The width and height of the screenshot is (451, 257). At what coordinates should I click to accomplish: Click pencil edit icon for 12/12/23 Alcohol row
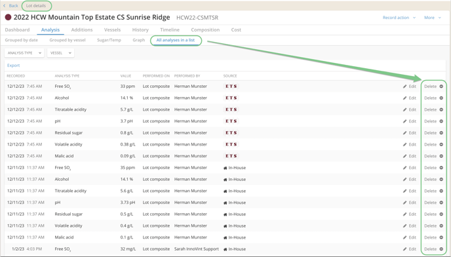point(404,98)
